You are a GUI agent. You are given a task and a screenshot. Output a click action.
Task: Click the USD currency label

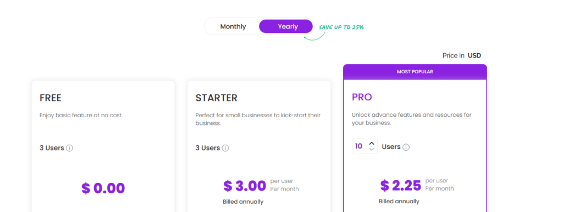click(474, 55)
